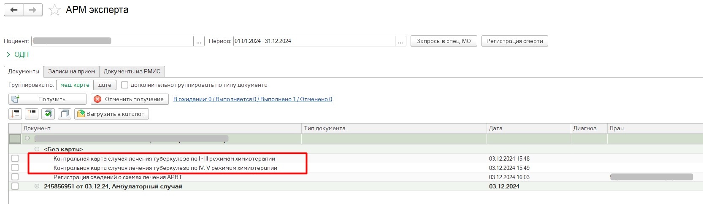Viewport: 703px width, 204px height.
Task: Open the Документы из РМИС tab
Action: (132, 72)
